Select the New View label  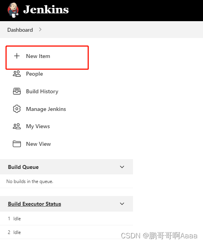38,144
